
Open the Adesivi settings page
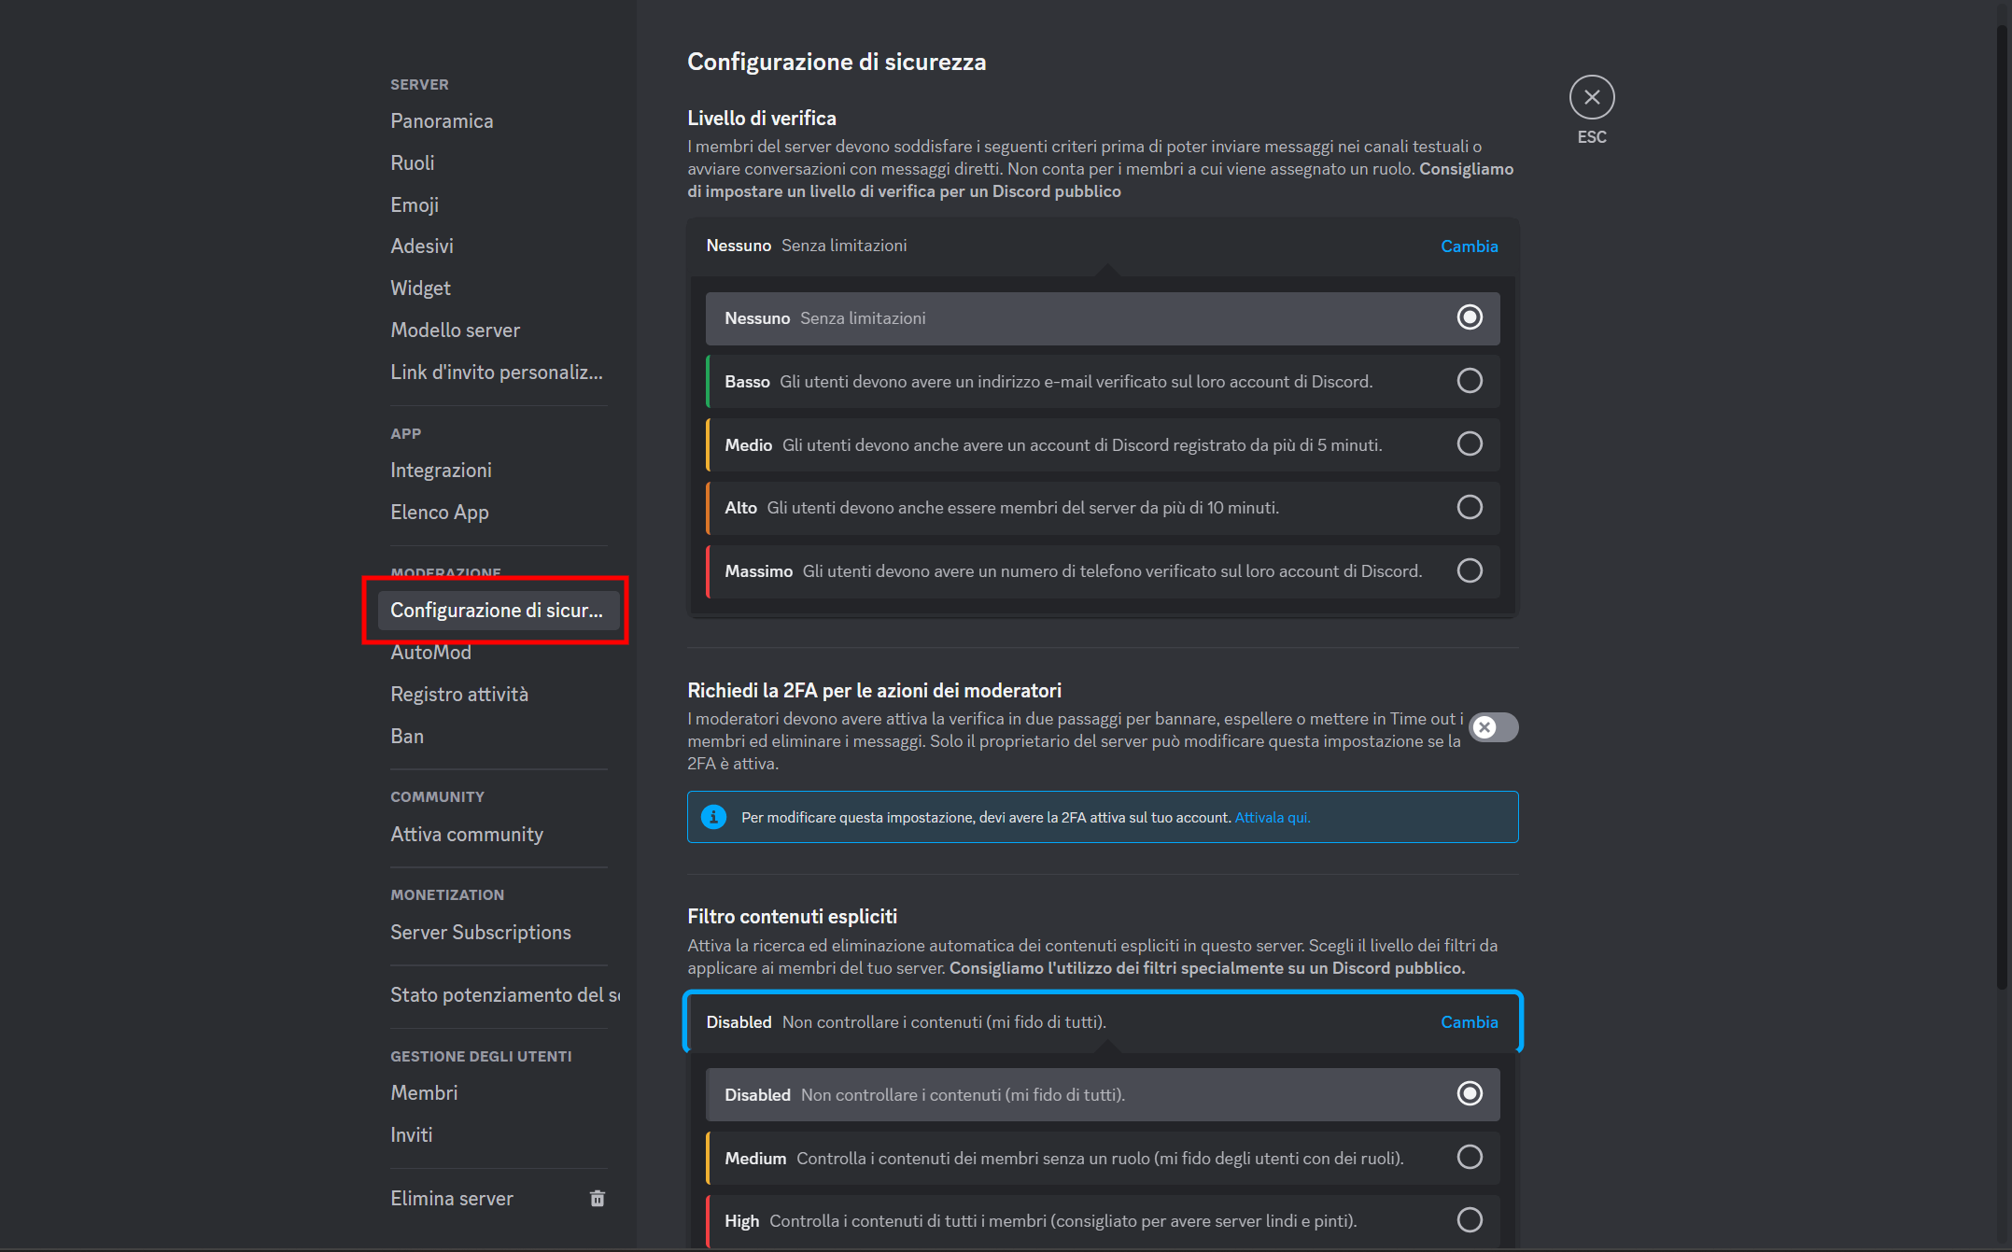click(x=421, y=246)
